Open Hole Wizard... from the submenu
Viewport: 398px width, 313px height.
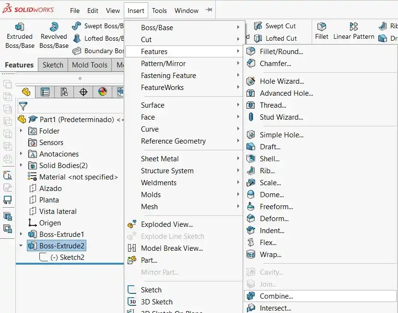point(320,81)
